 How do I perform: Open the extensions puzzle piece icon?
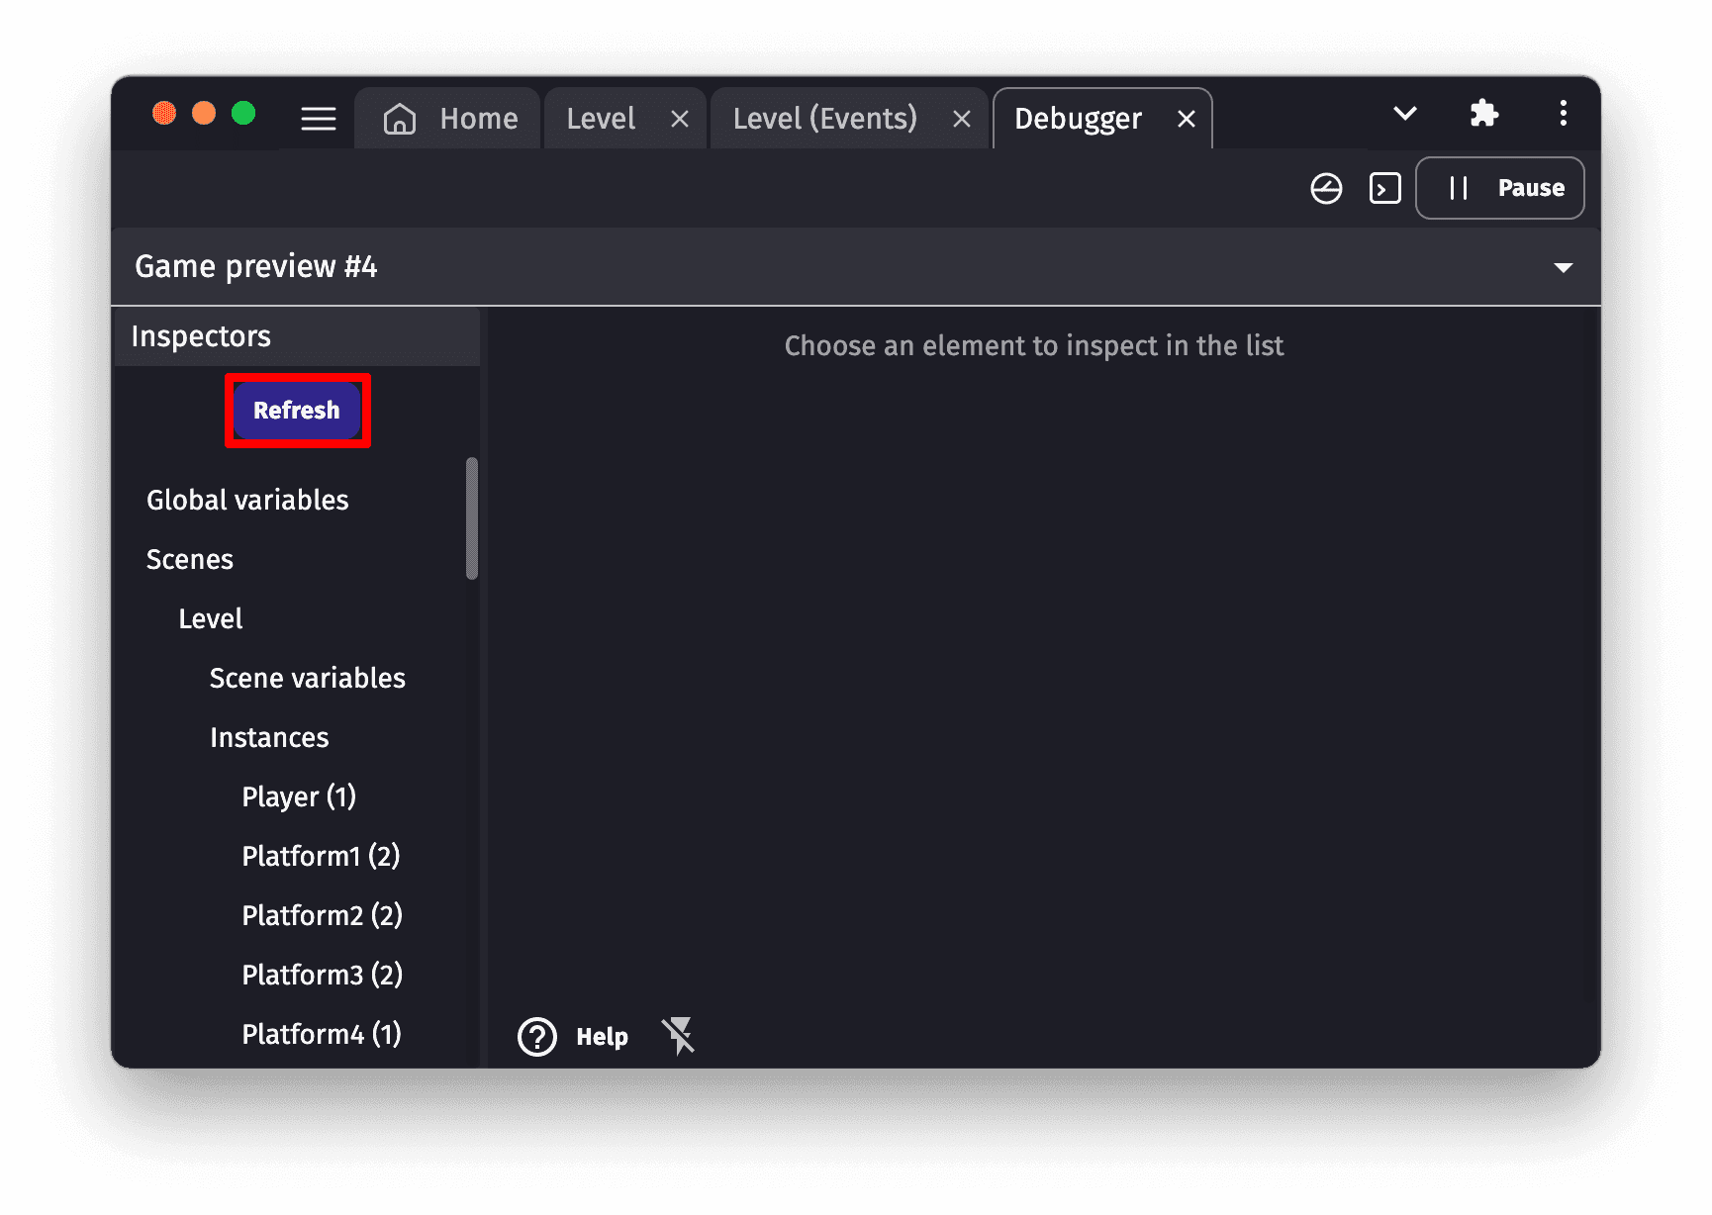[1483, 114]
